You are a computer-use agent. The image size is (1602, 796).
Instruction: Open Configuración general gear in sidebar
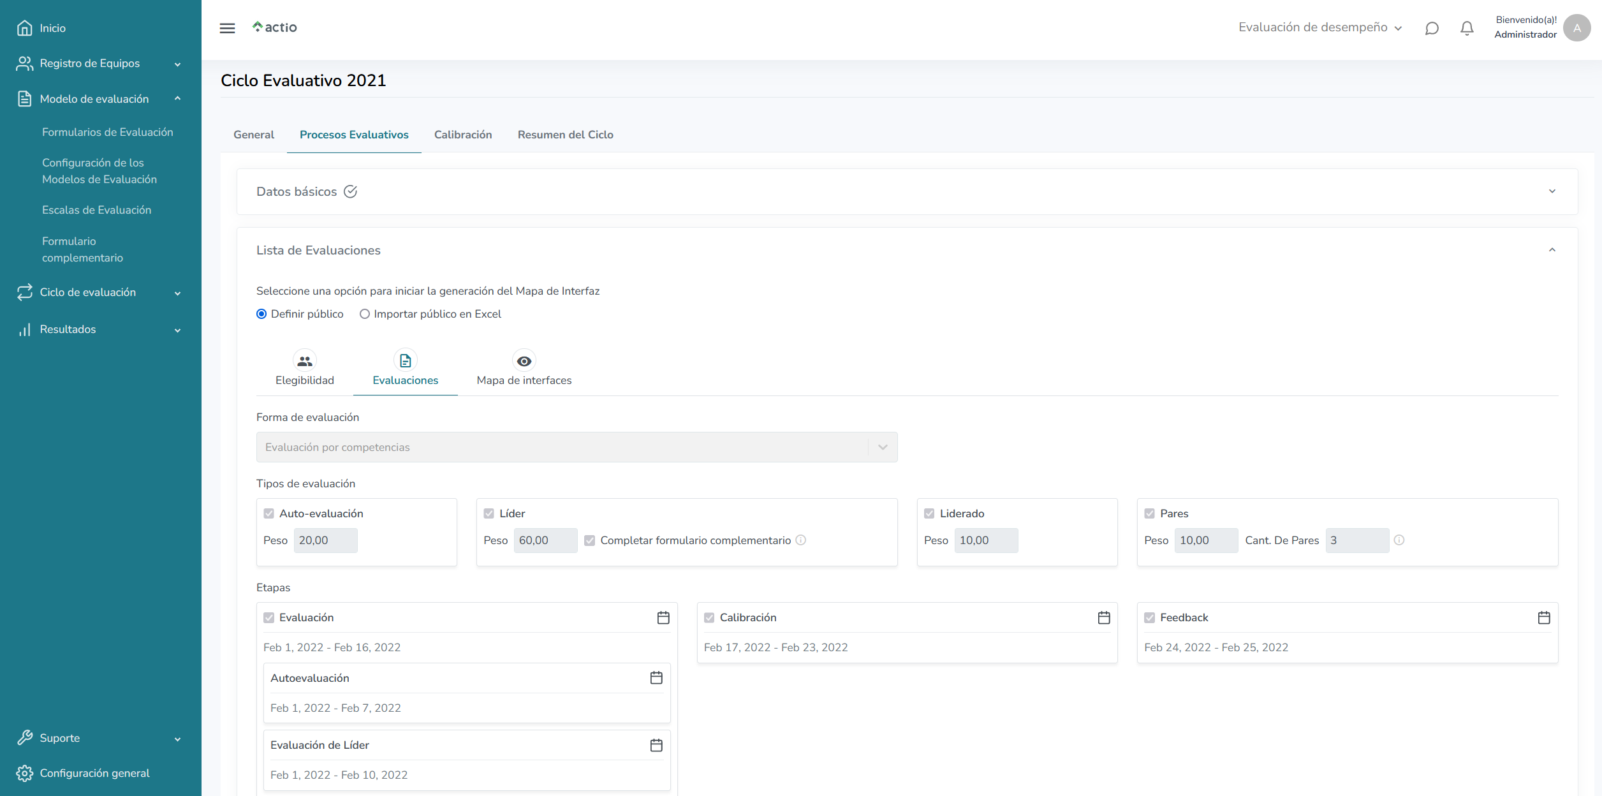[24, 773]
